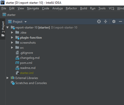The height and width of the screenshot is (105, 124).
Task: Click the plugin-function module folder icon
Action: [x=17, y=38]
